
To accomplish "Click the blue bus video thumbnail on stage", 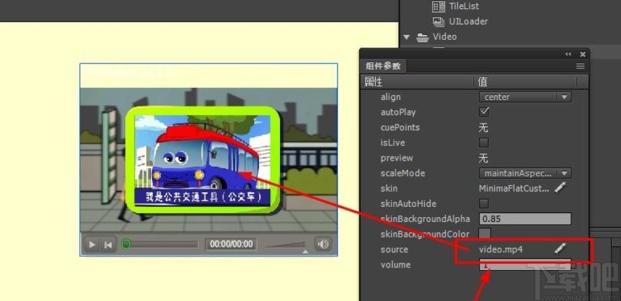I will pyautogui.click(x=202, y=160).
